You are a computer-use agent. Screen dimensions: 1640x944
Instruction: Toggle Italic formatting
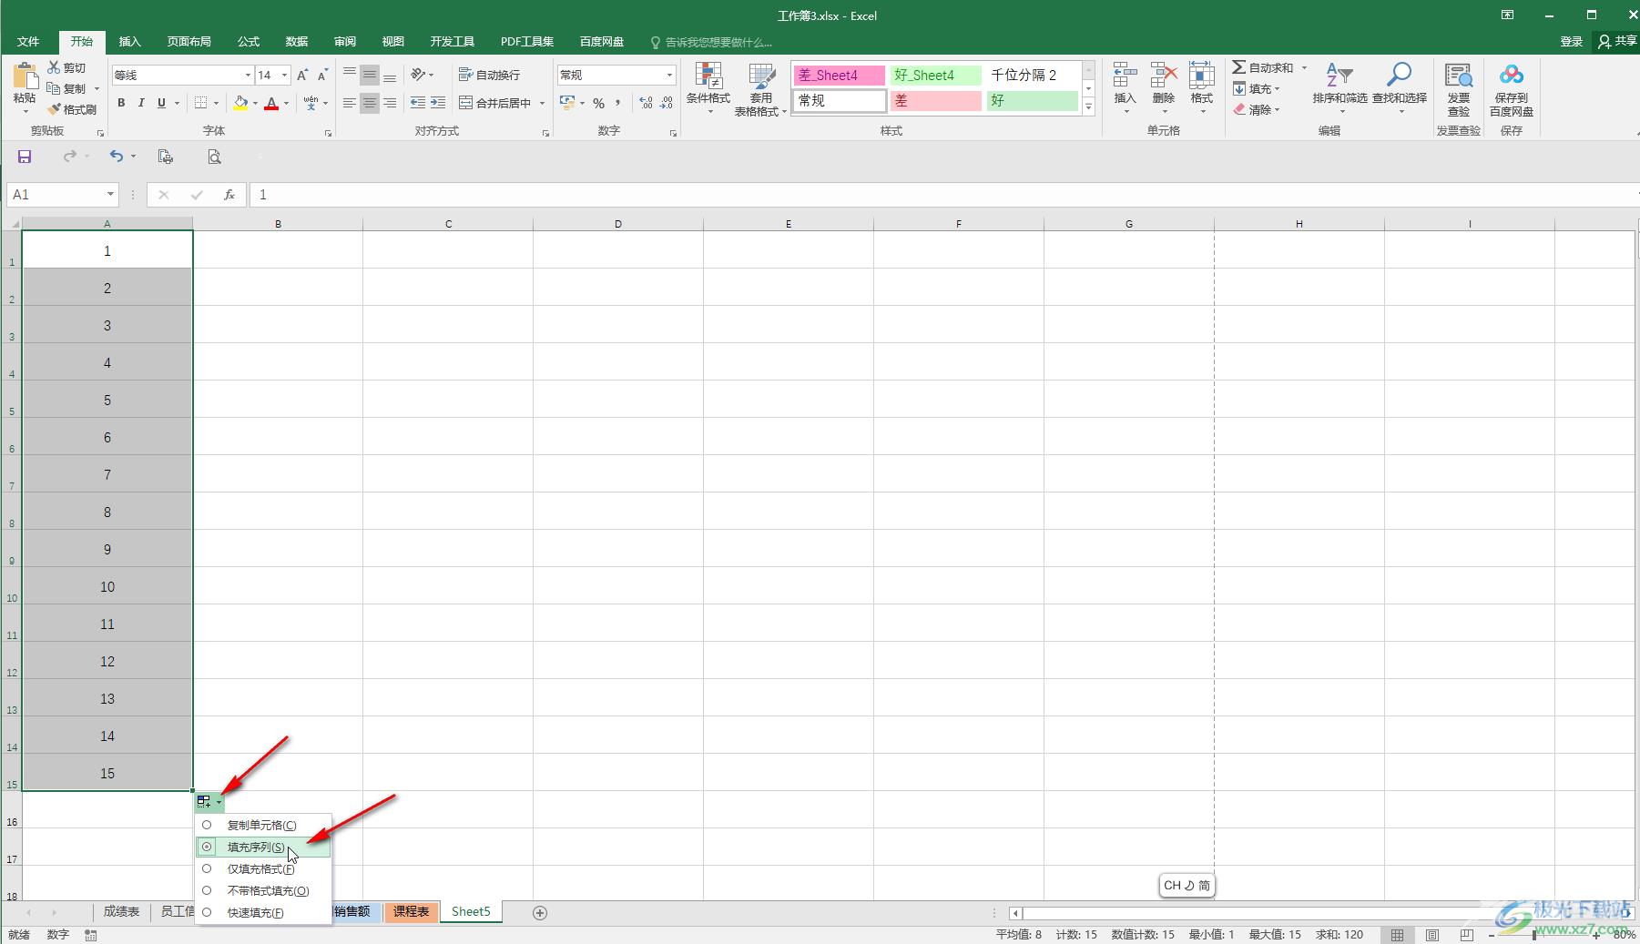(x=141, y=103)
